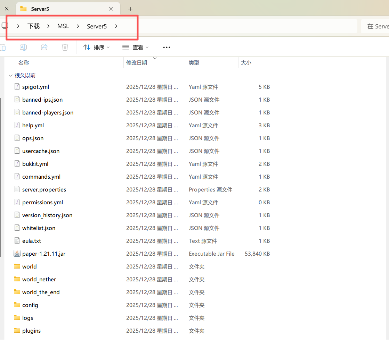Click the rename icon in toolbar

(23, 47)
